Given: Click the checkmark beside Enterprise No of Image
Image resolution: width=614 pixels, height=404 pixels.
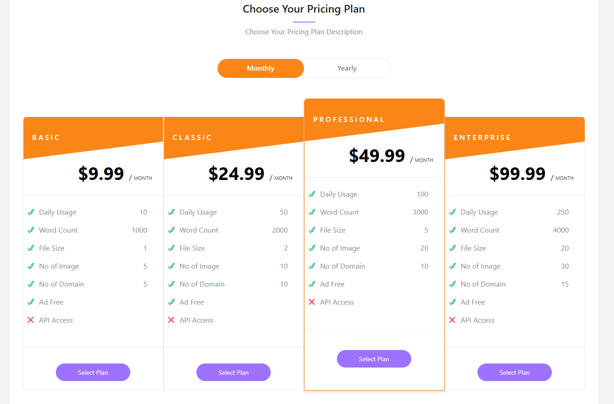Looking at the screenshot, I should tap(453, 266).
